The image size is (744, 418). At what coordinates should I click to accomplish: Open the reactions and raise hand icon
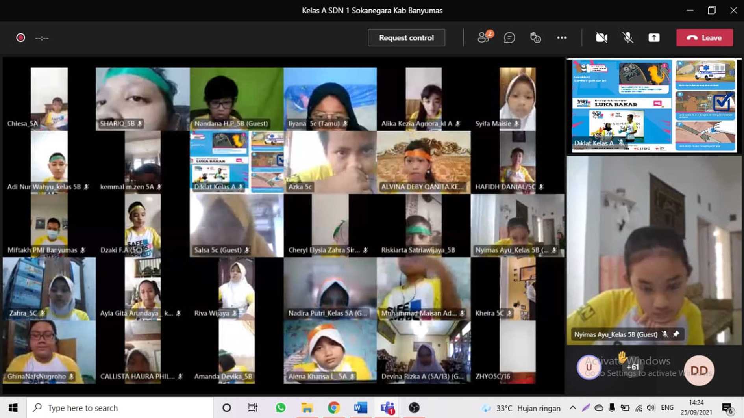(x=535, y=38)
